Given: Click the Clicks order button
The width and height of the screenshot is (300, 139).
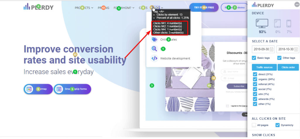Looking at the screenshot, I should 288,67.
